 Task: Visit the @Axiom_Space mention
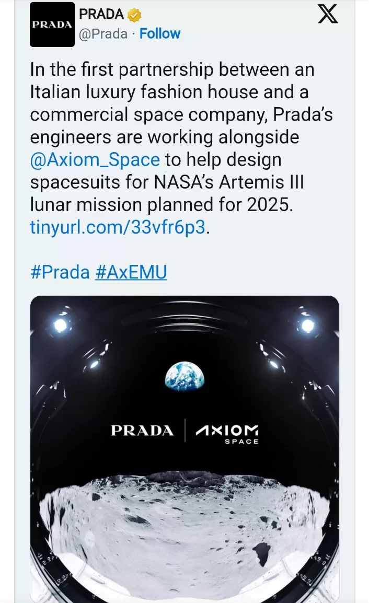click(96, 160)
